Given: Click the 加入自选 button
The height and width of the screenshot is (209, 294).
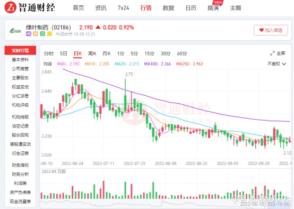Looking at the screenshot, I should coord(271,30).
